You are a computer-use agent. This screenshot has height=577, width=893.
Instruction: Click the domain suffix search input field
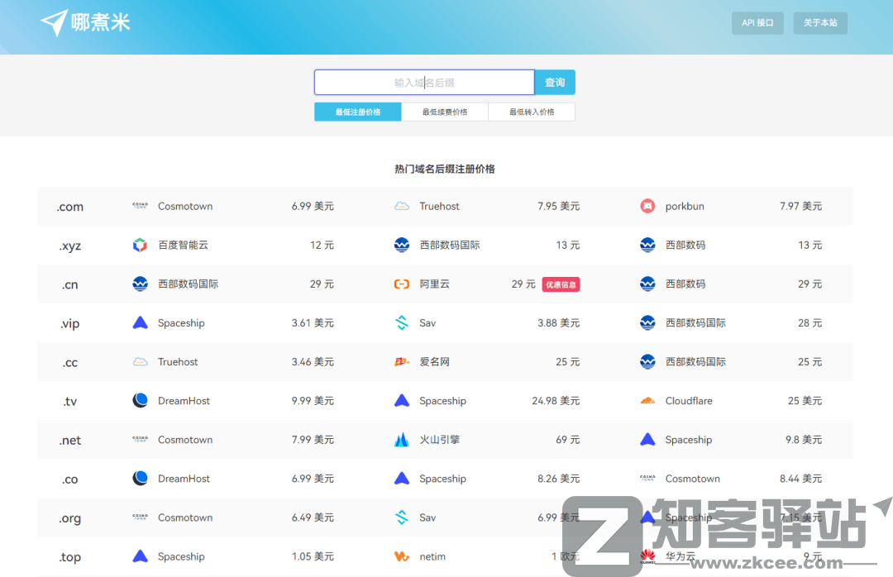click(x=423, y=82)
